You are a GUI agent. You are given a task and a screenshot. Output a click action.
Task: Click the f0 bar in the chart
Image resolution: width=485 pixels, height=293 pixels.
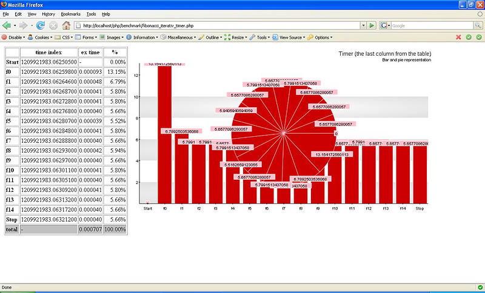[x=164, y=134]
